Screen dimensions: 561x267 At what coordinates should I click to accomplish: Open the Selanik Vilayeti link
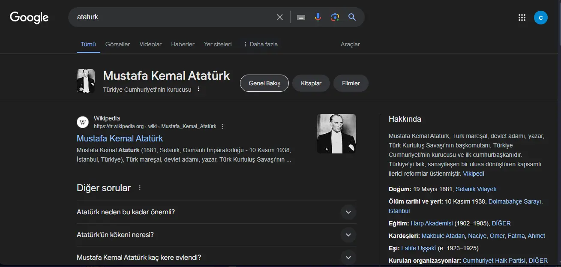tap(476, 189)
